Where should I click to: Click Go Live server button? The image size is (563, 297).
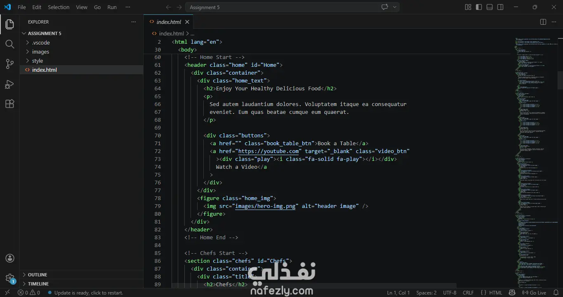(535, 292)
